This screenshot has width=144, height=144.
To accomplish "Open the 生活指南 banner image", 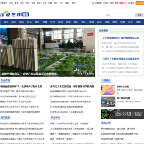I will (122, 114).
